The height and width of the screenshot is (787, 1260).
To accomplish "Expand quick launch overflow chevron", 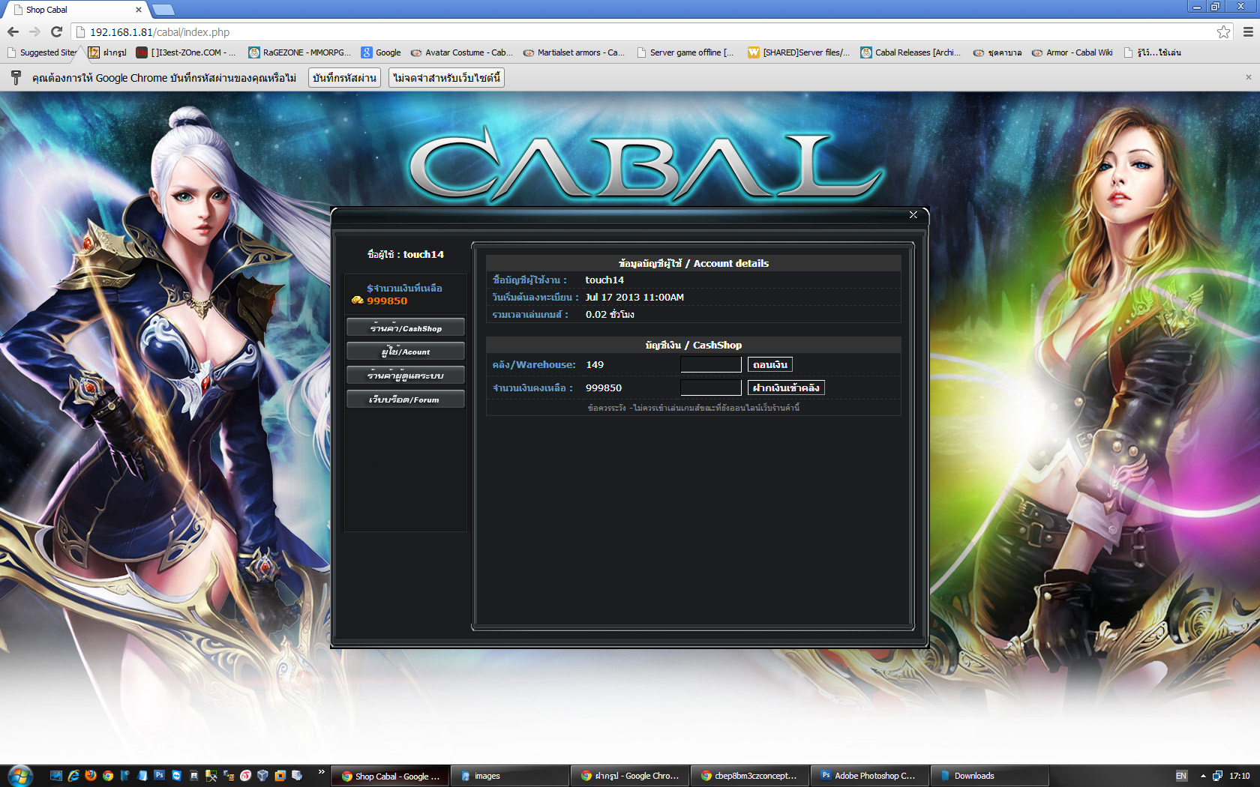I will pos(322,771).
